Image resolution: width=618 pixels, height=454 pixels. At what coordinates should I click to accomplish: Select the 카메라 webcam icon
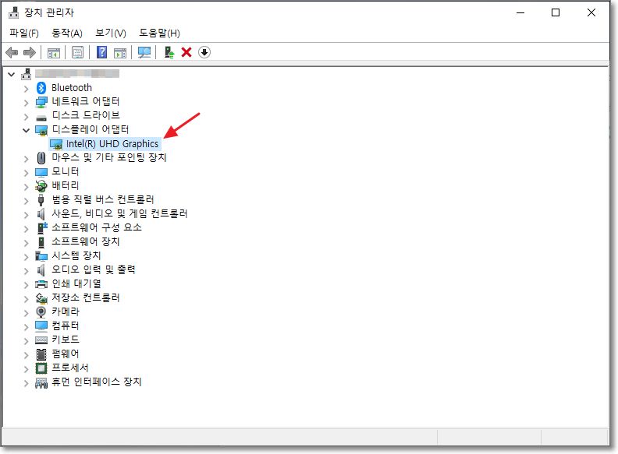41,312
